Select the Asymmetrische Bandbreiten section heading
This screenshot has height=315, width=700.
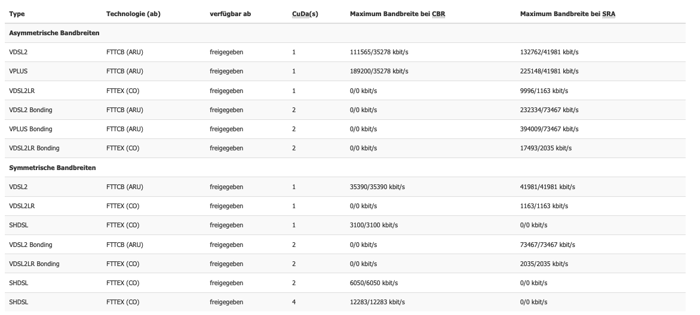tap(54, 33)
